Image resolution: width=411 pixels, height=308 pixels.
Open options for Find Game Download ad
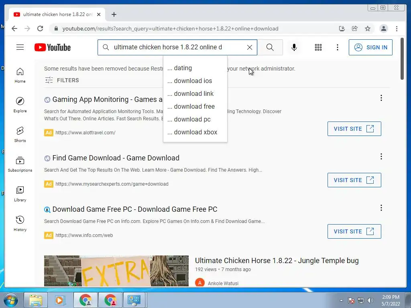pyautogui.click(x=381, y=157)
